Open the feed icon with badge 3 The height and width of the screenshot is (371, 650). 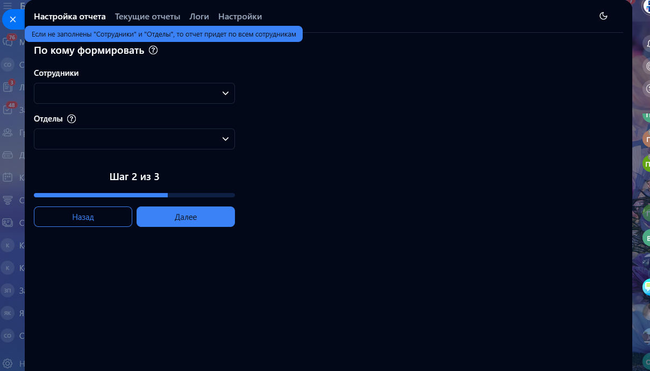(x=8, y=87)
